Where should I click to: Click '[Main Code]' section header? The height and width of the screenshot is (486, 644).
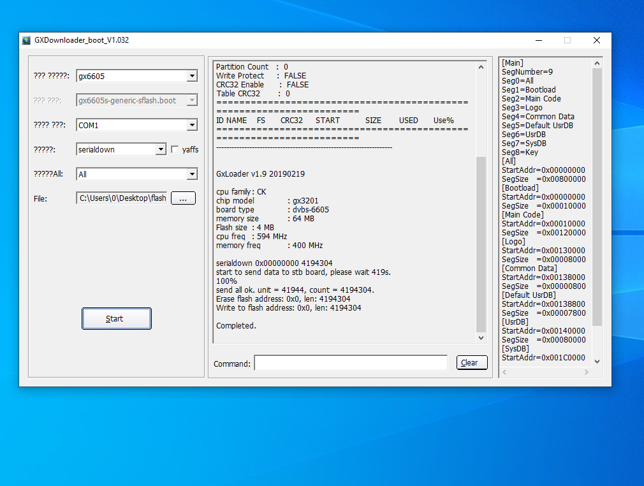pos(522,215)
